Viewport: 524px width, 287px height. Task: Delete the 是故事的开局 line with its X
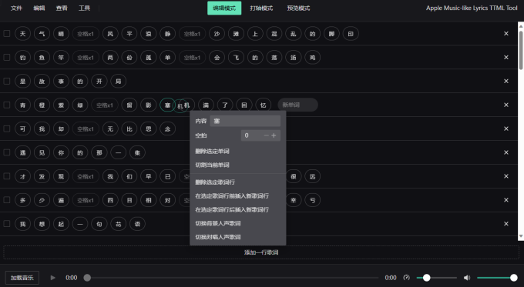[x=506, y=81]
